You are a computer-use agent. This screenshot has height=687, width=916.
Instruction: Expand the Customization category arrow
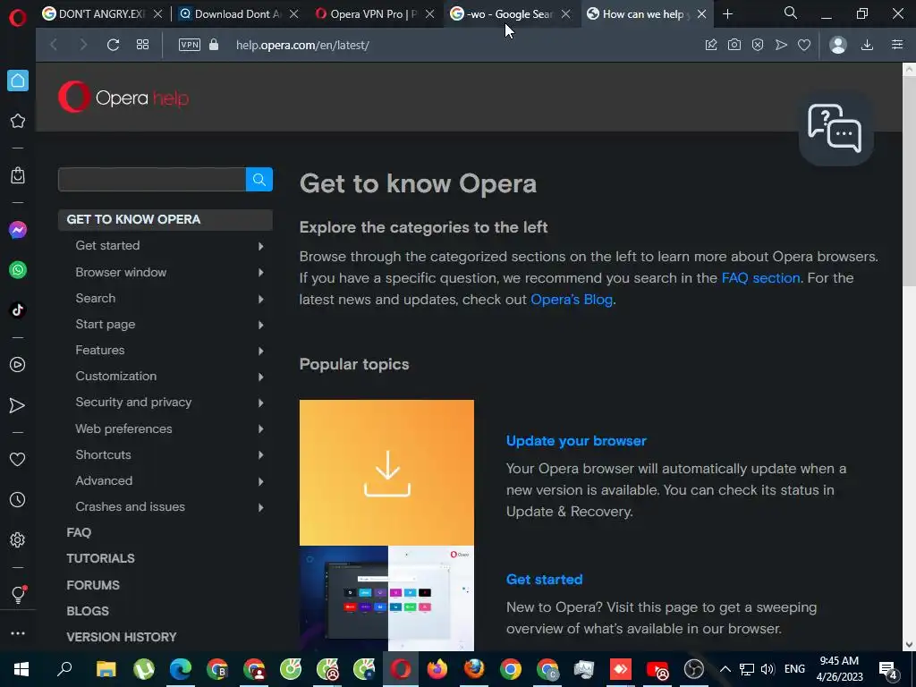pyautogui.click(x=260, y=377)
